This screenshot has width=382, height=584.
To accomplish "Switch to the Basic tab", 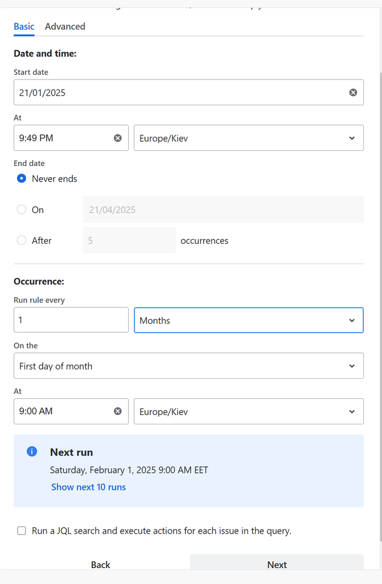I will point(24,26).
